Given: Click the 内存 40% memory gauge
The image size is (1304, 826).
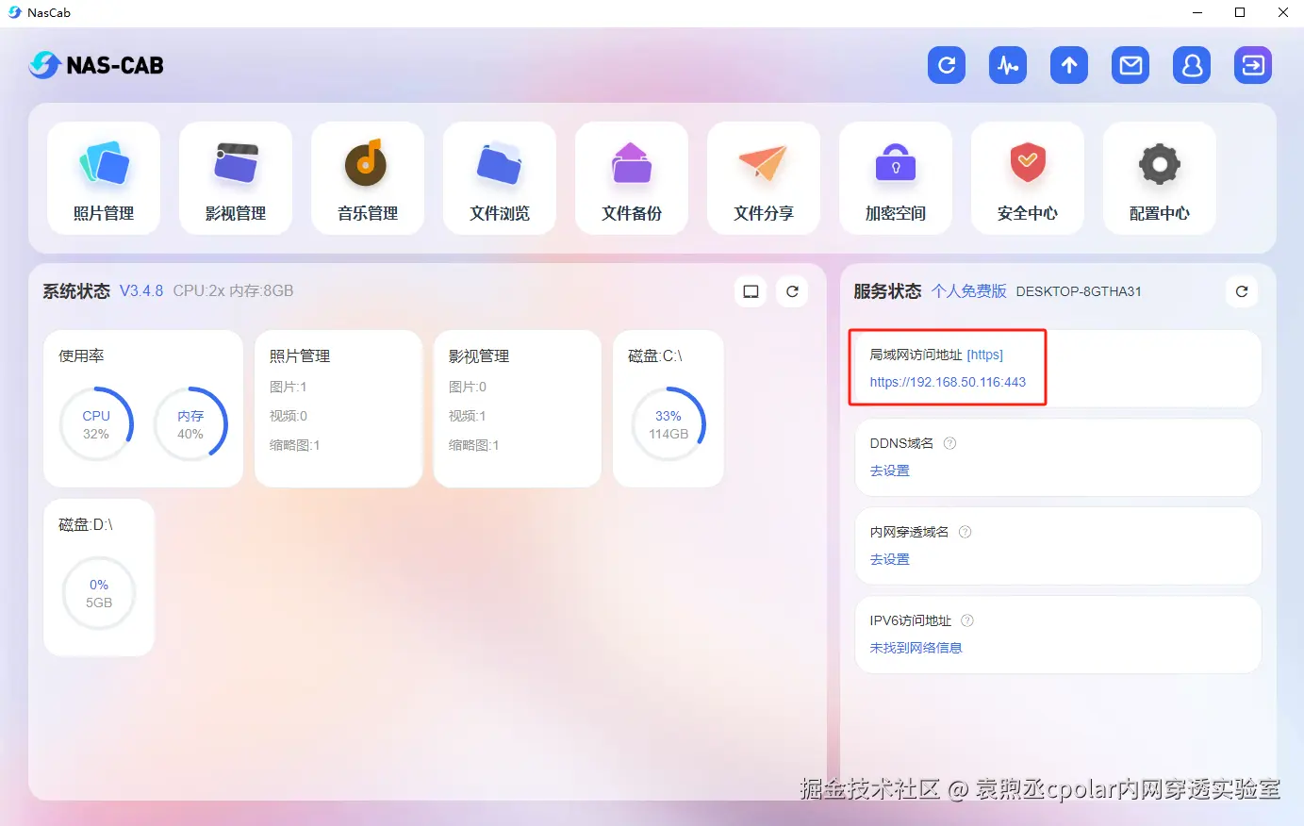Looking at the screenshot, I should tap(190, 424).
